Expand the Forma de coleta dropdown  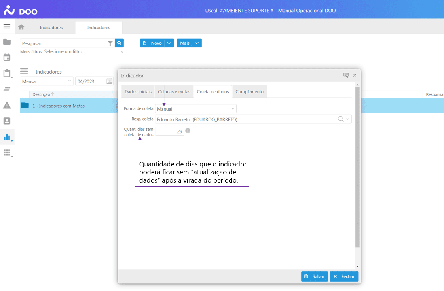pos(233,109)
